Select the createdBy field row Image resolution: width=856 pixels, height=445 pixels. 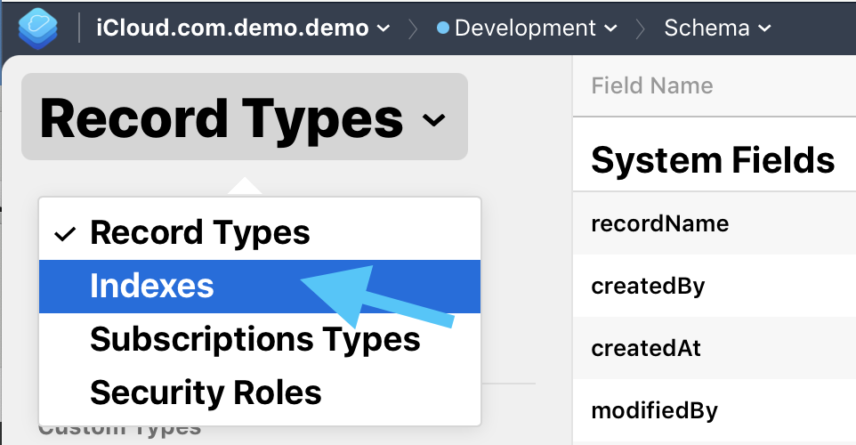(715, 286)
